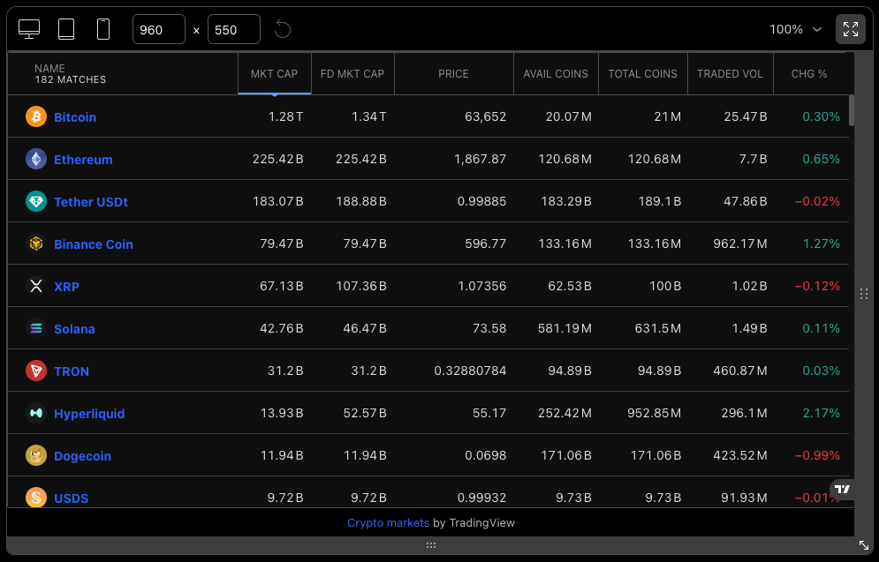Click Binance Coin's change 1.27%
879x562 pixels.
coord(822,244)
